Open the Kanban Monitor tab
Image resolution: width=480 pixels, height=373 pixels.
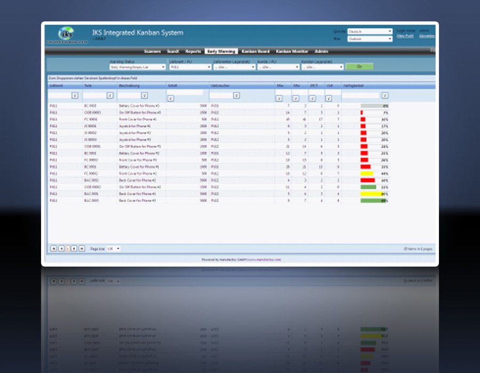tap(292, 51)
